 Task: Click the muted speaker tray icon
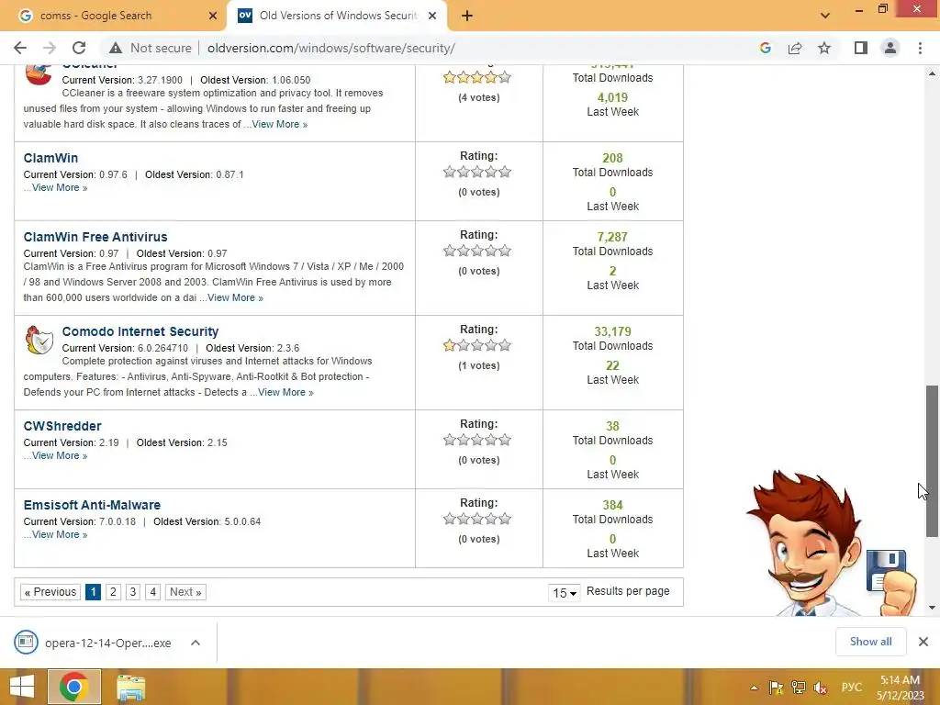(x=821, y=688)
